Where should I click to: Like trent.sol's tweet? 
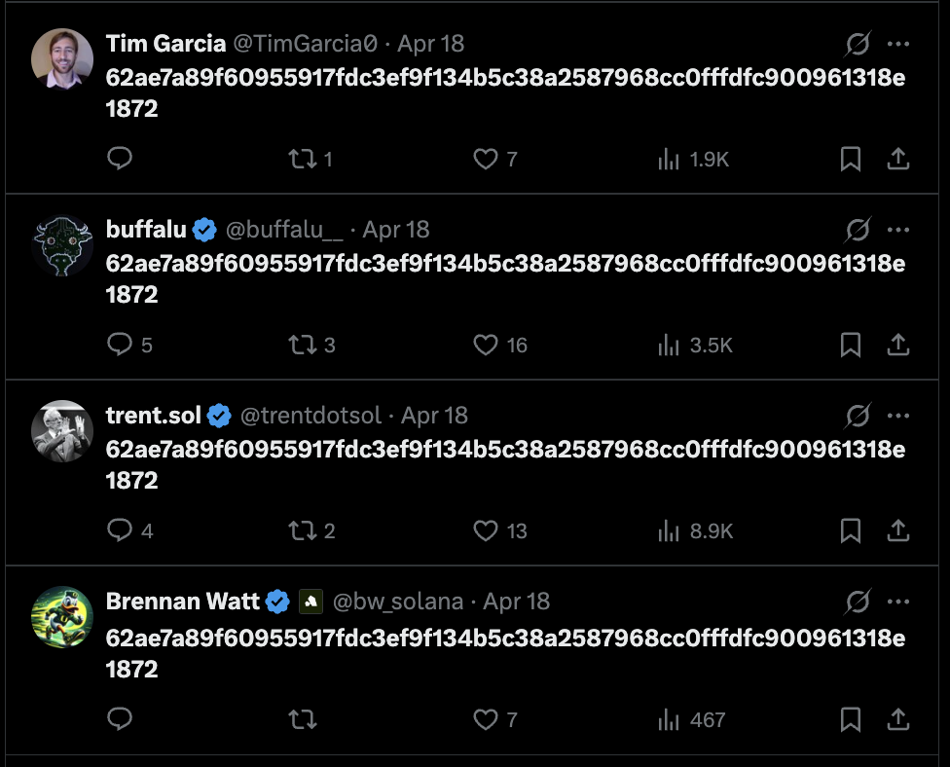point(486,530)
